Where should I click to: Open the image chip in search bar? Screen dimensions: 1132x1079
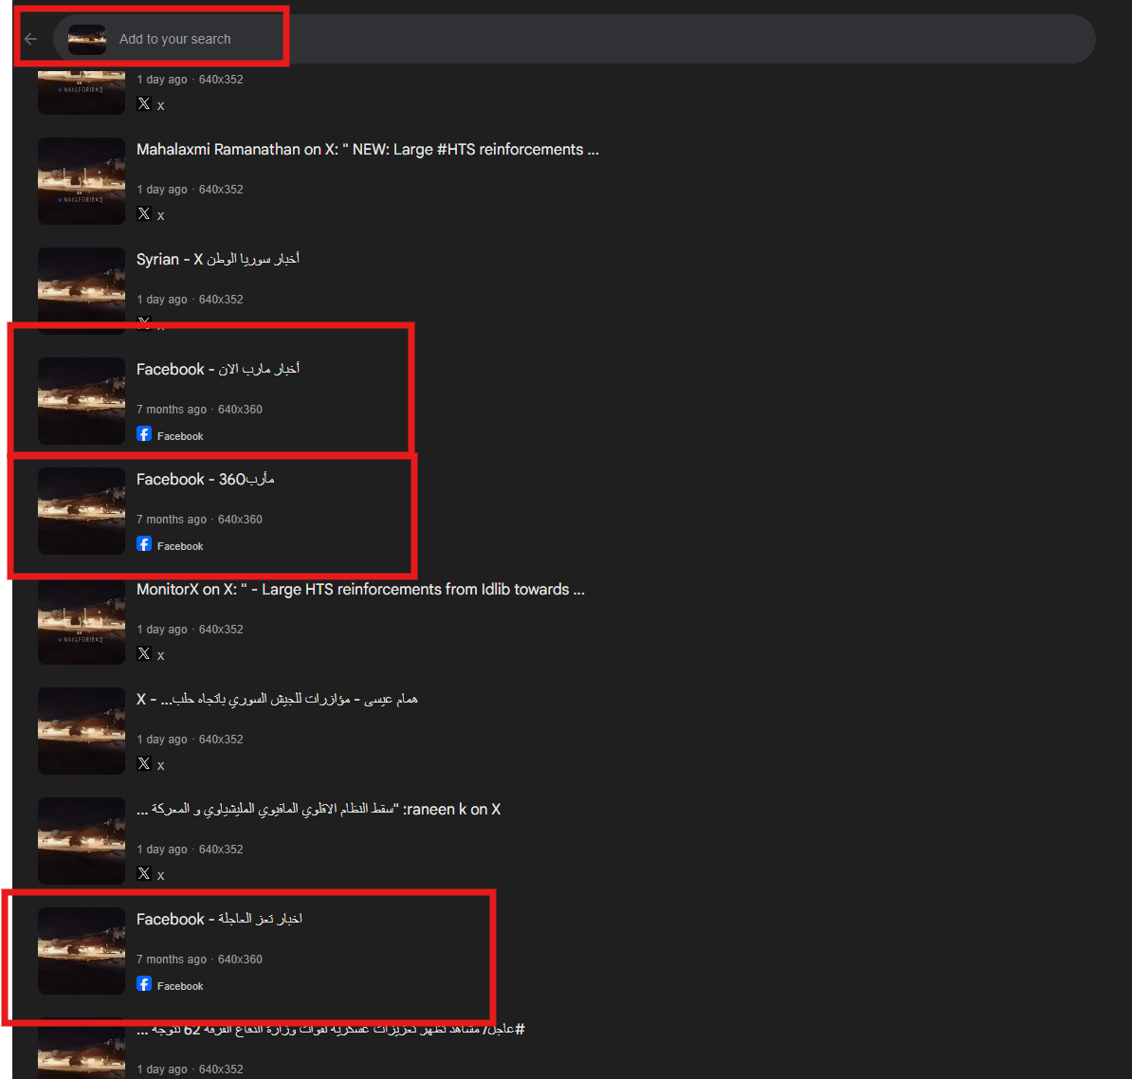pyautogui.click(x=87, y=40)
